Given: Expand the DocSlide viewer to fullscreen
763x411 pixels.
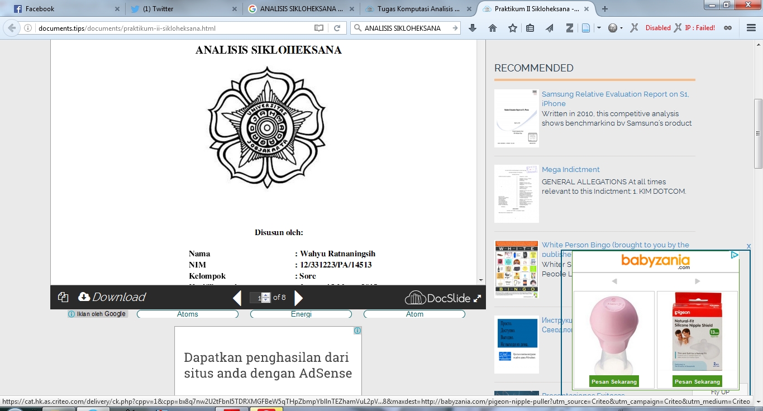Looking at the screenshot, I should point(478,298).
